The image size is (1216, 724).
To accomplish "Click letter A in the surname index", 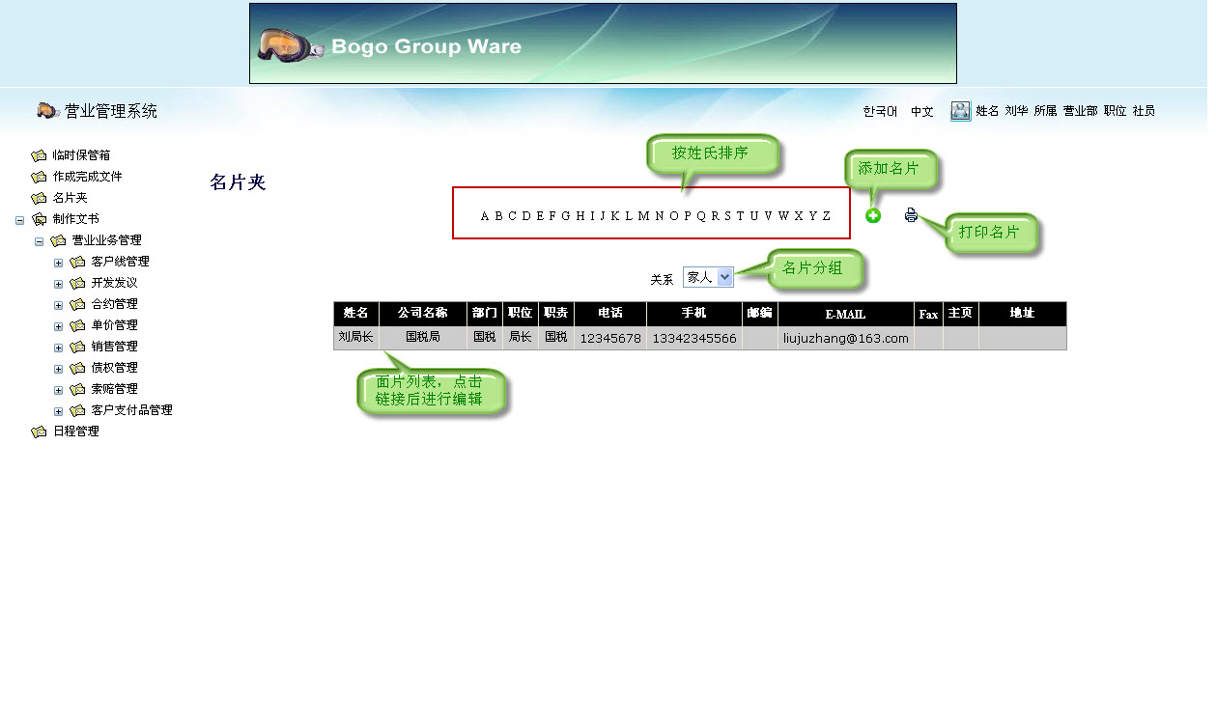I will (x=483, y=215).
